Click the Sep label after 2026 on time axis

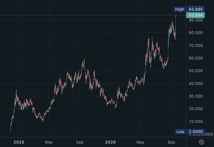pyautogui.click(x=171, y=142)
